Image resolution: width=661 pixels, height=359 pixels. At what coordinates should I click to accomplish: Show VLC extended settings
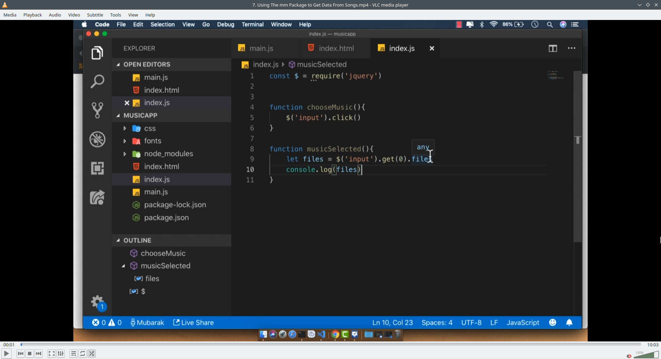(x=61, y=353)
